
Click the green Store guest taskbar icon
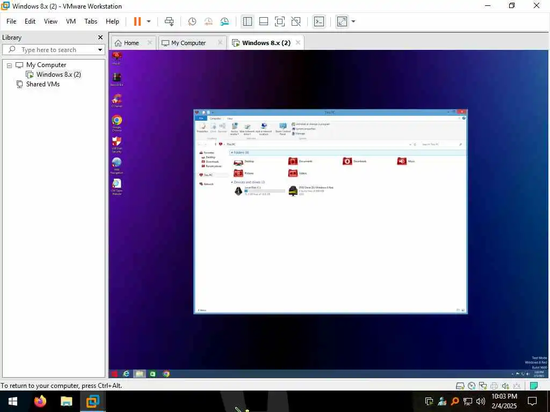(153, 374)
